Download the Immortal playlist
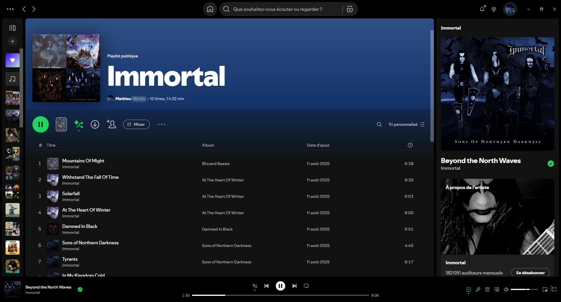Viewport: 561px width, 302px height. 95,124
